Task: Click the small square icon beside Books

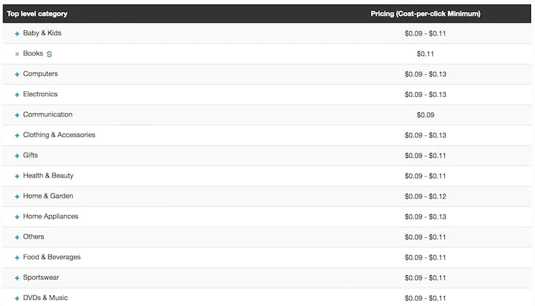Action: (x=17, y=54)
